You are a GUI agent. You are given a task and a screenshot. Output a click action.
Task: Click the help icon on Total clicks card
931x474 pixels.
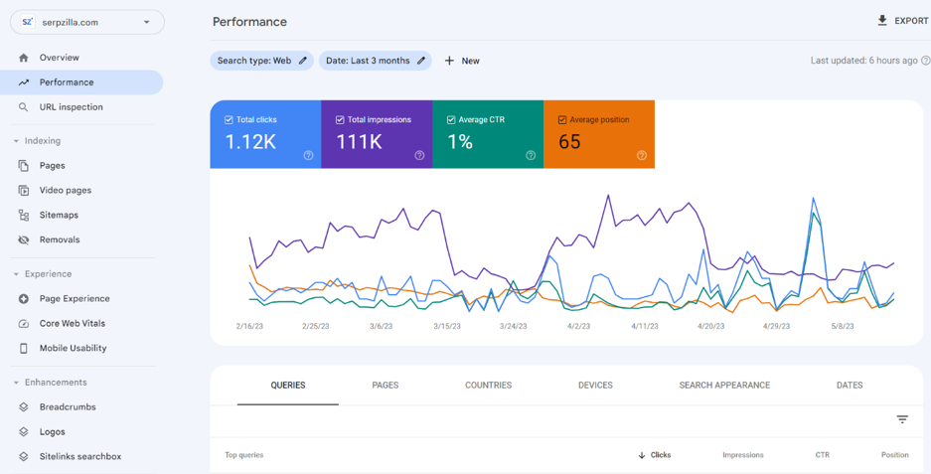coord(308,155)
